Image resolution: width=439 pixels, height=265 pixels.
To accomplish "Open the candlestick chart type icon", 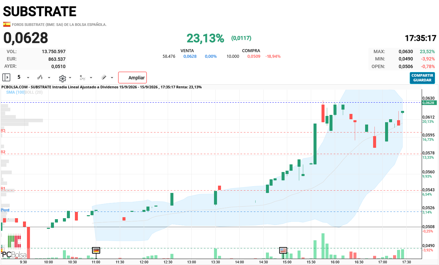I will pyautogui.click(x=40, y=77).
